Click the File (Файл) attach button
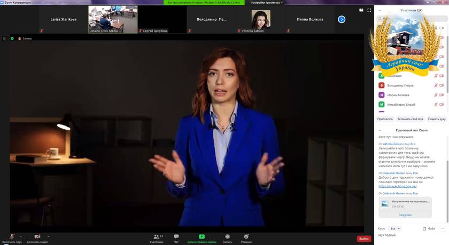This screenshot has width=449, height=245. pyautogui.click(x=429, y=228)
